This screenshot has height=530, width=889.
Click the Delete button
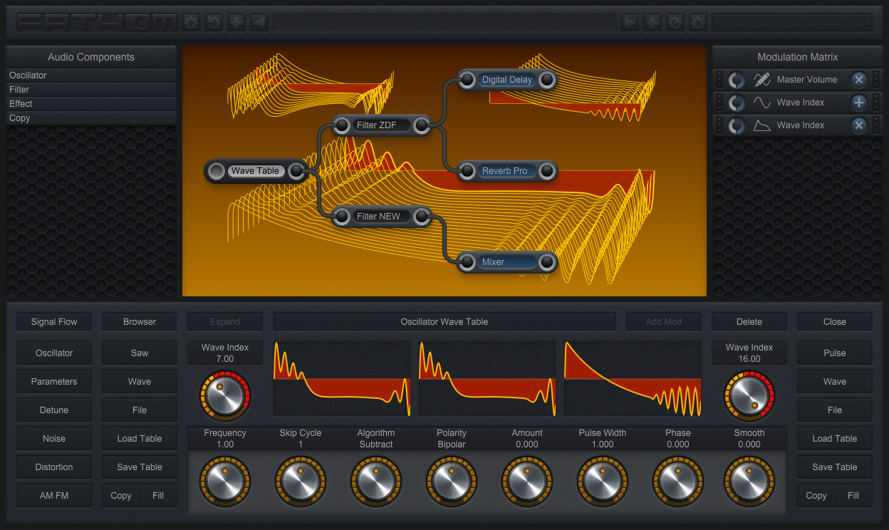coord(749,322)
